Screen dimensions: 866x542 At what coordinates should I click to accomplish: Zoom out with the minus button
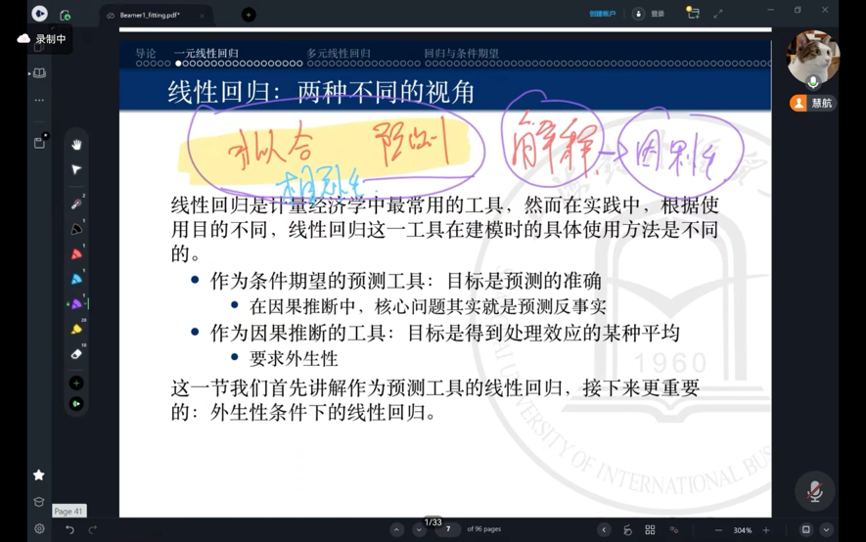point(718,530)
